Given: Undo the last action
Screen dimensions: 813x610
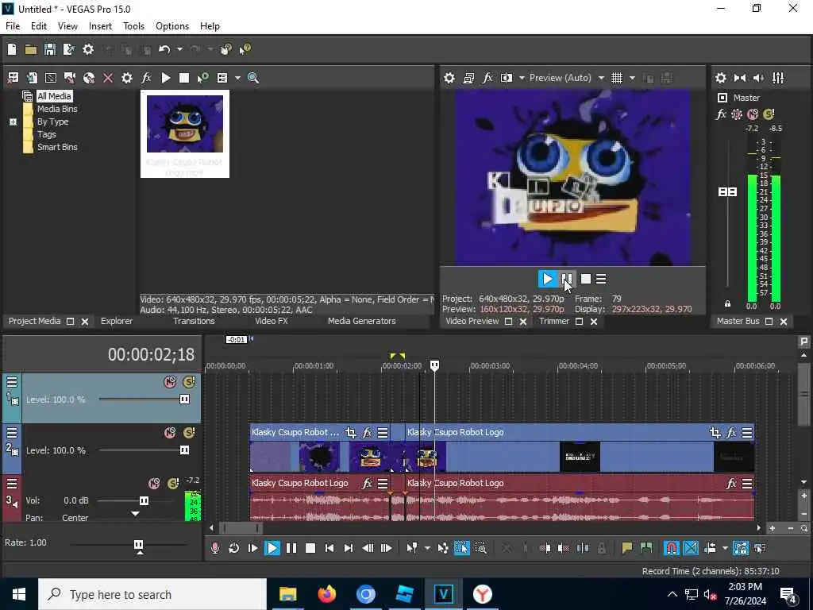Looking at the screenshot, I should click(x=164, y=49).
